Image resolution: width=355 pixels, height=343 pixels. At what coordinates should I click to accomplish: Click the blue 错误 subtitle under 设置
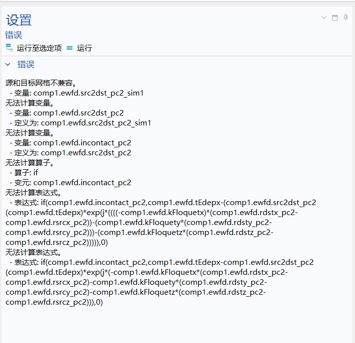point(13,35)
